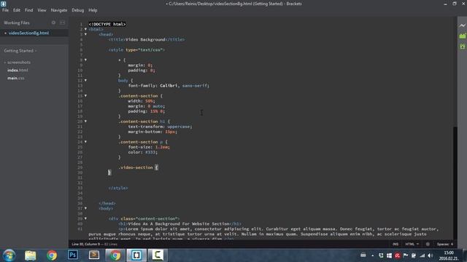The width and height of the screenshot is (467, 262).
Task: Open the Getting Started project dropdown
Action: [x=20, y=51]
